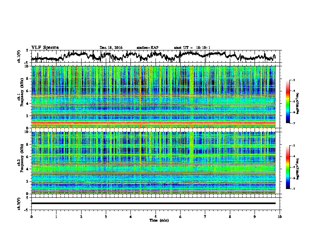The height and width of the screenshot is (243, 315).
Task: Click the "-7" label on ch.1 color scale
Action: (293, 123)
